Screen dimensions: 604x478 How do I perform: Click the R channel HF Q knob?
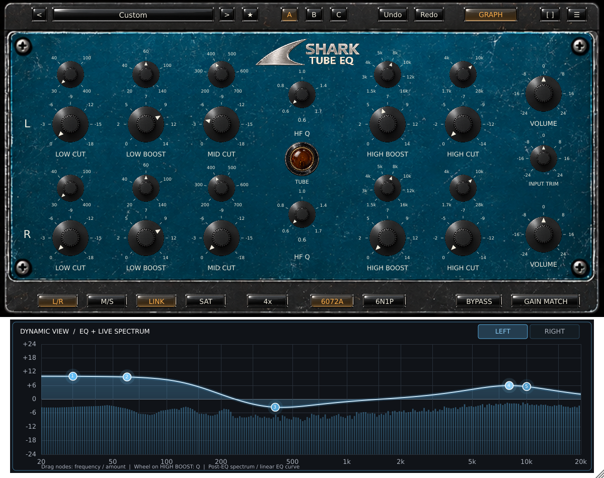click(x=302, y=214)
